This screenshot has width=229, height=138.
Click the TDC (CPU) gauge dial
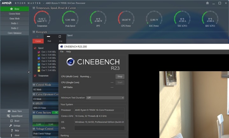click(182, 18)
